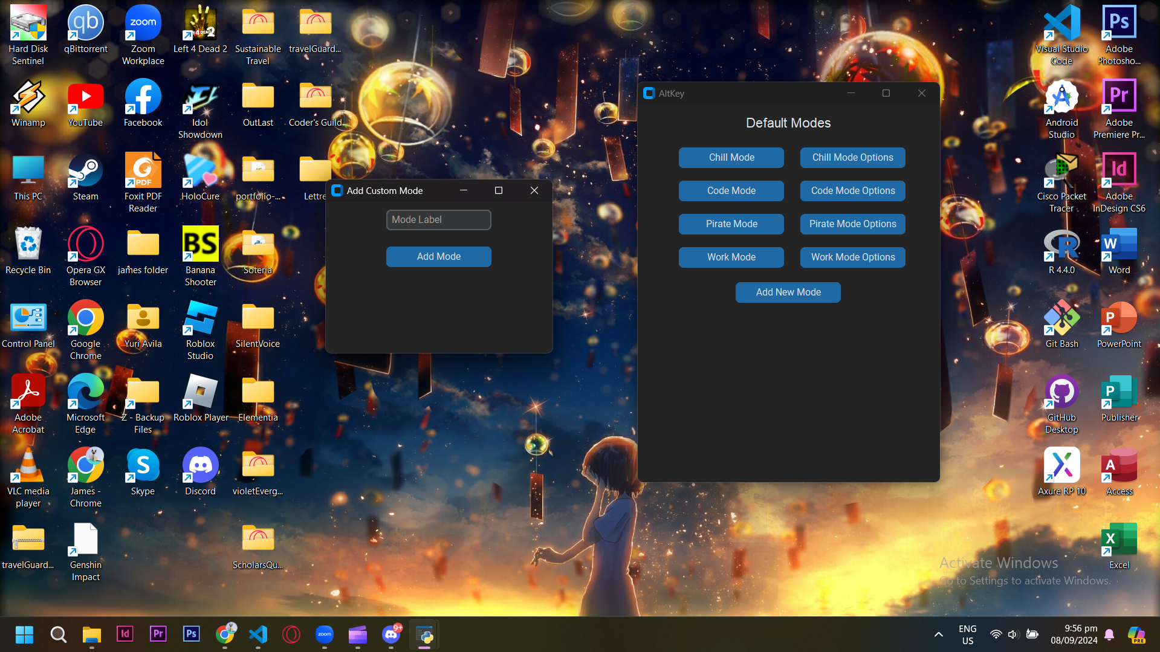Image resolution: width=1160 pixels, height=652 pixels.
Task: Select the Roblox Studio desktop icon
Action: 200,330
